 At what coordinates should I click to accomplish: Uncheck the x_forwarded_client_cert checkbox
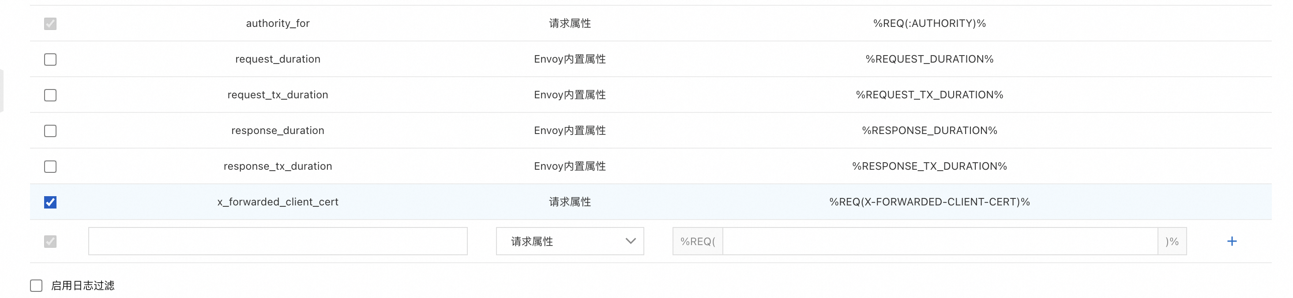point(50,201)
